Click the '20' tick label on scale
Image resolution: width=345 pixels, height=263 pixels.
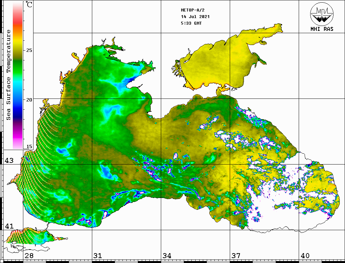click(29, 100)
